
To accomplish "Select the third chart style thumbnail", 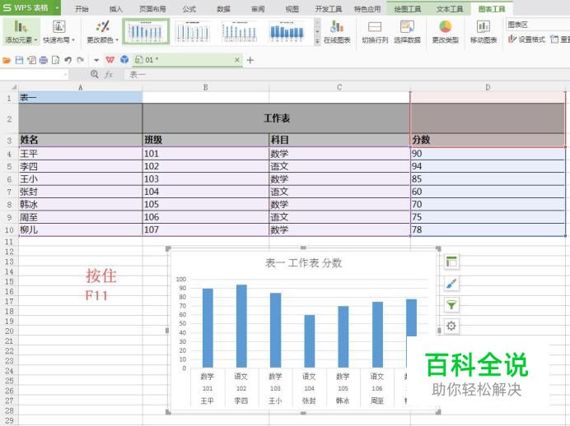I will (240, 31).
